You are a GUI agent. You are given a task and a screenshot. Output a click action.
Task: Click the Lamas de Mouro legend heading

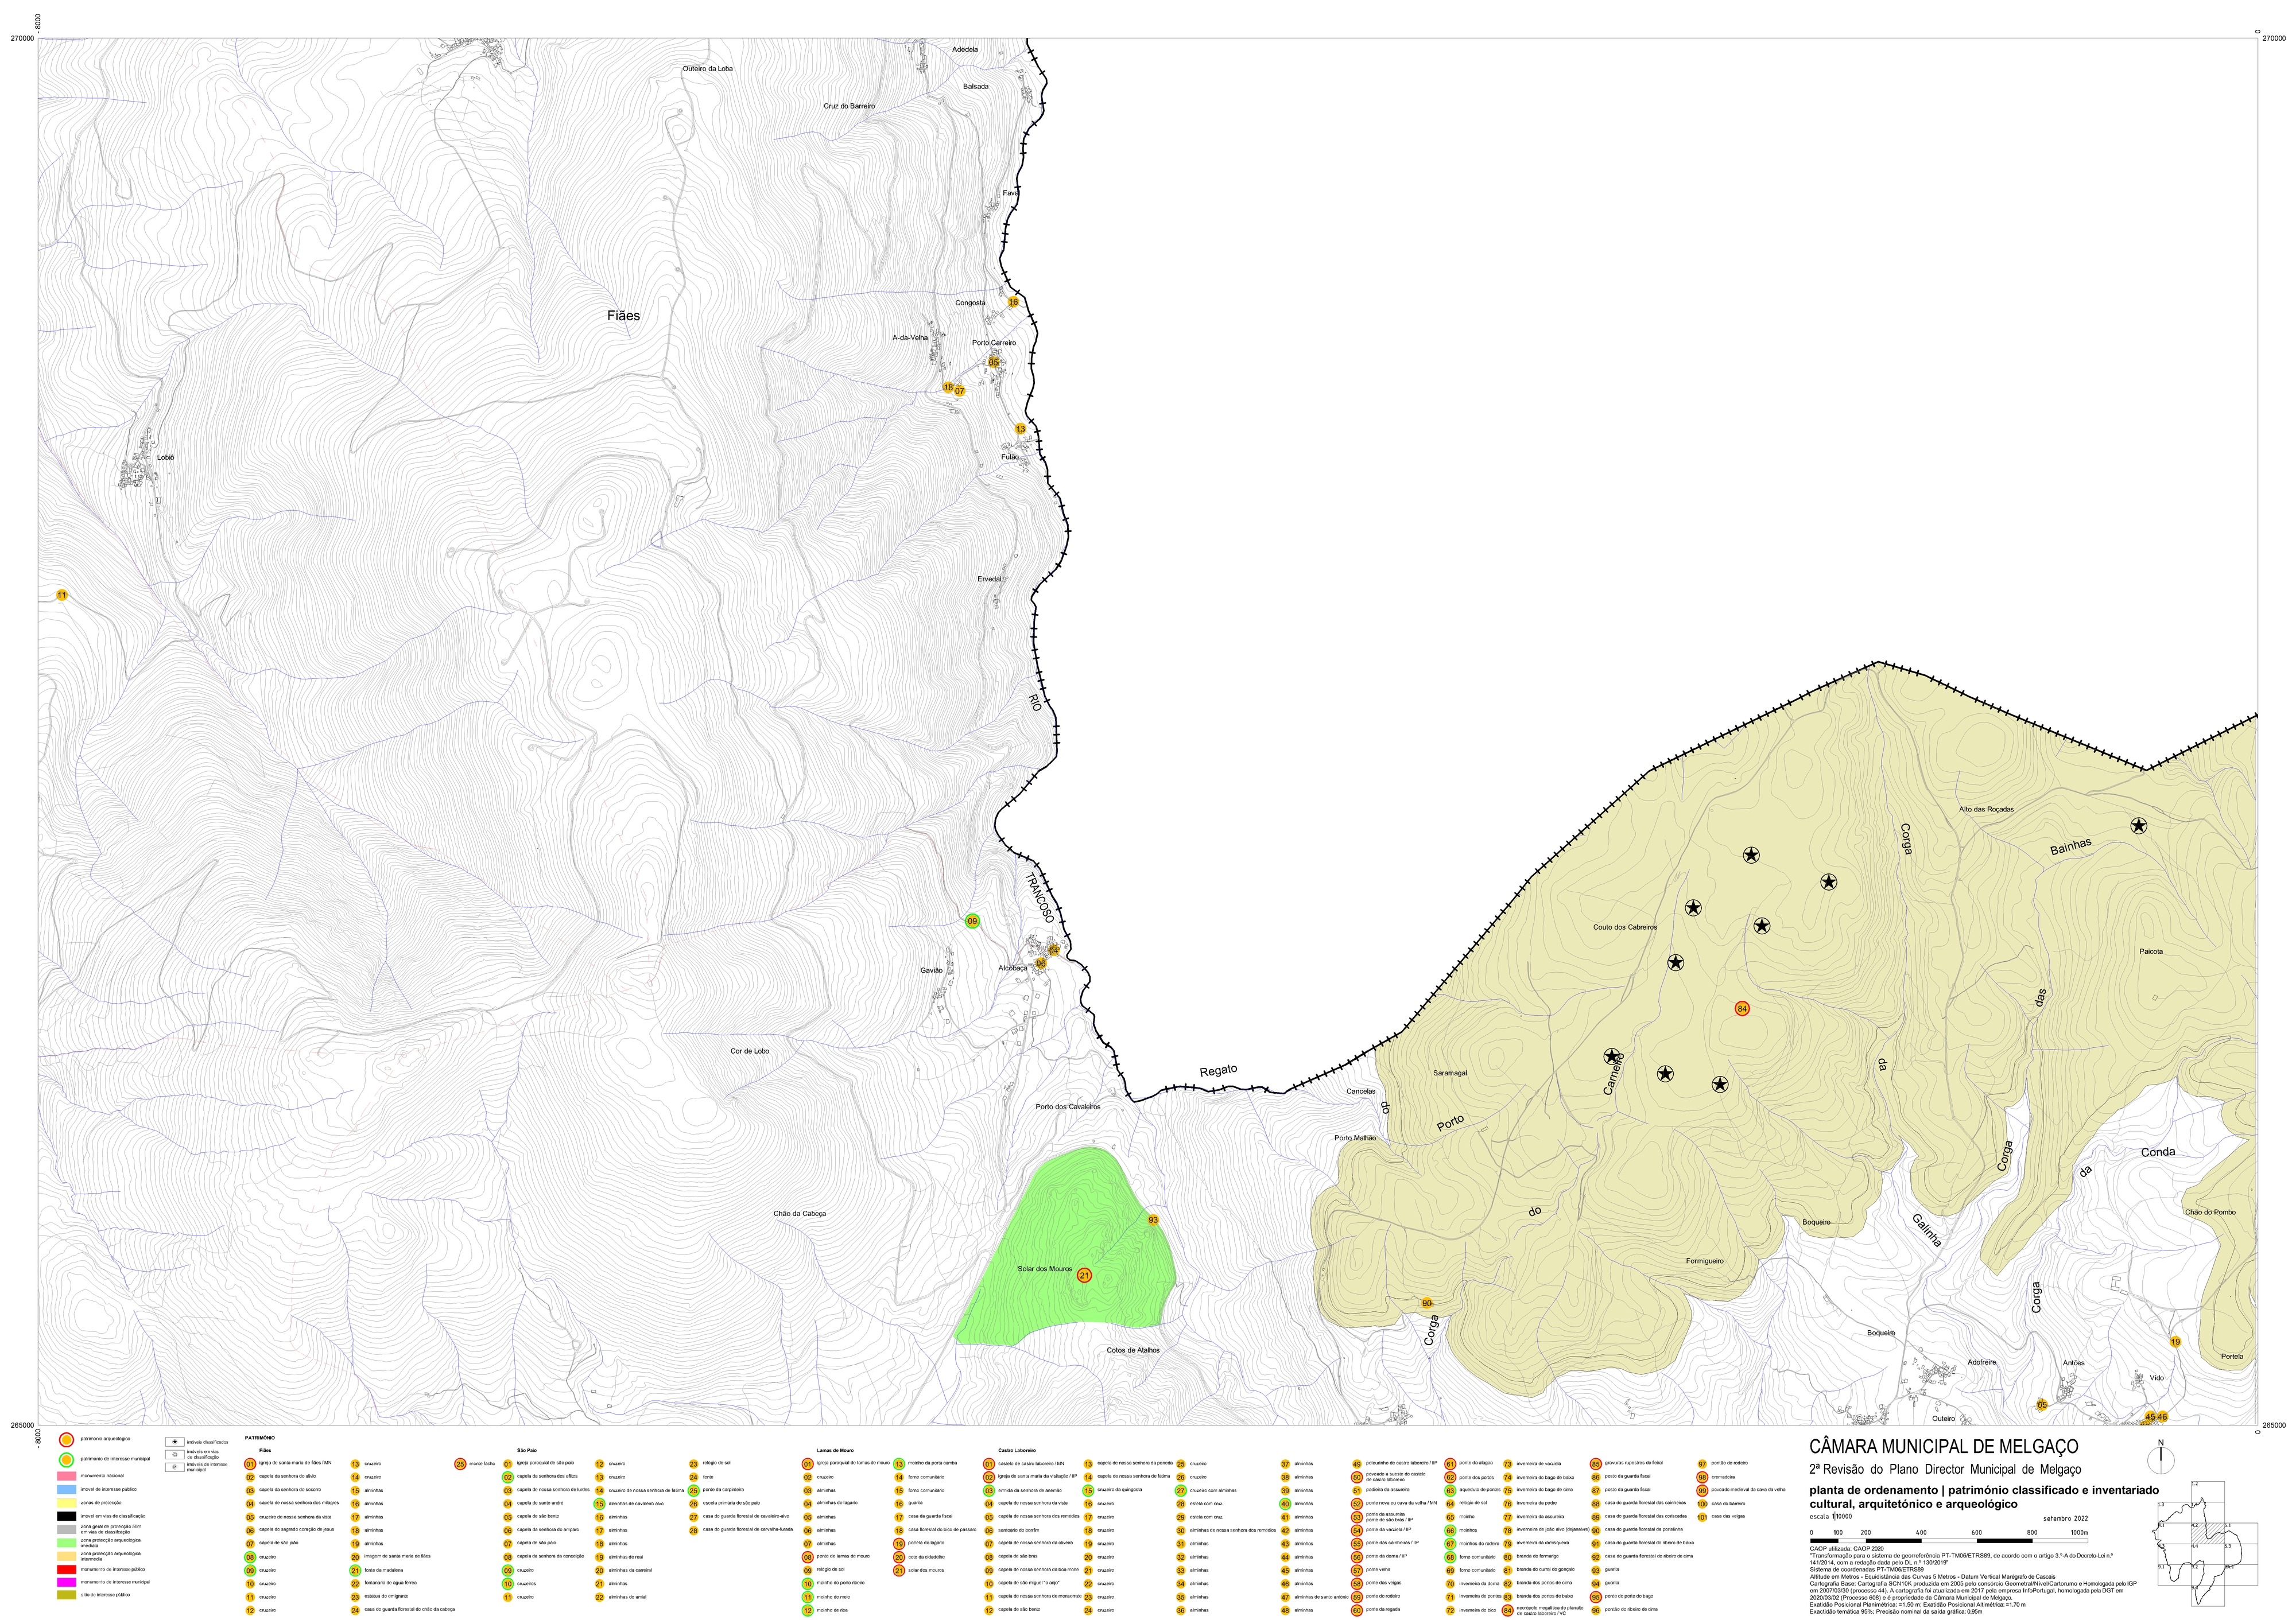tap(836, 1450)
